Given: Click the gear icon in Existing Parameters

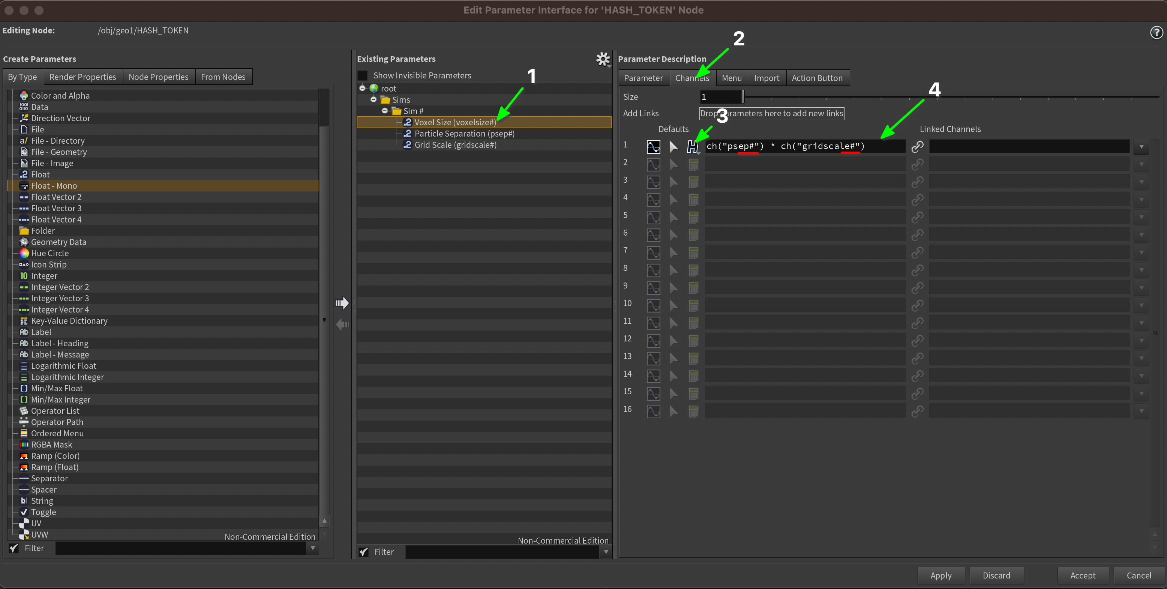Looking at the screenshot, I should coord(603,59).
